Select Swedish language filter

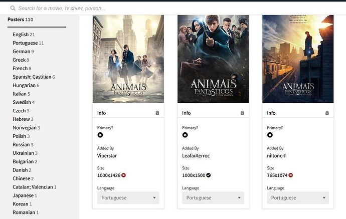click(24, 102)
